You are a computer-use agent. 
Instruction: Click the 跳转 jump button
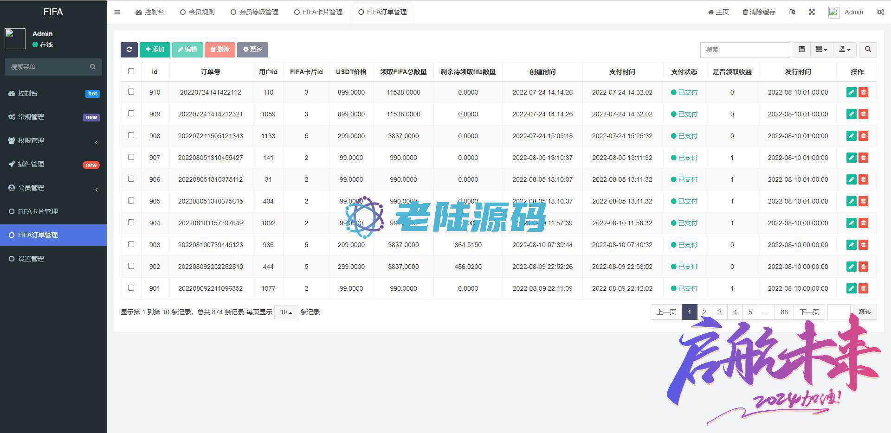pyautogui.click(x=865, y=312)
